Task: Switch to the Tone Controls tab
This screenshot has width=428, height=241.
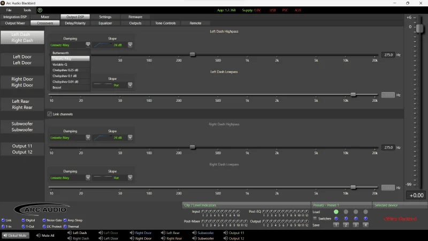Action: click(165, 23)
